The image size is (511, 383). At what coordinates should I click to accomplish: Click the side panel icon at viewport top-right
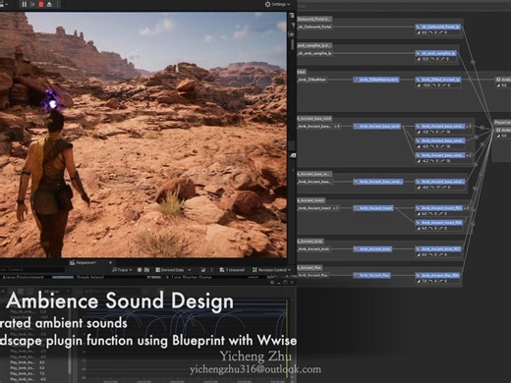click(x=292, y=16)
